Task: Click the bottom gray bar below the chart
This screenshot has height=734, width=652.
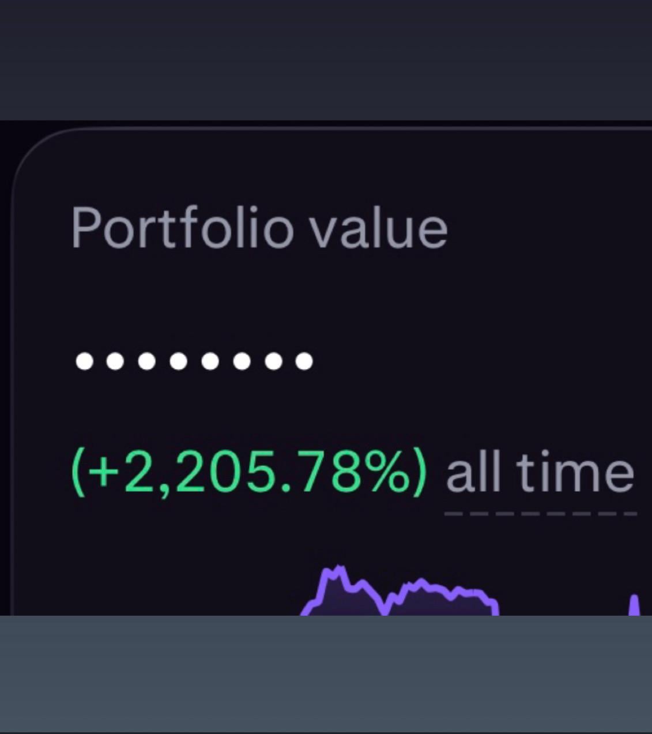Action: coord(326,673)
